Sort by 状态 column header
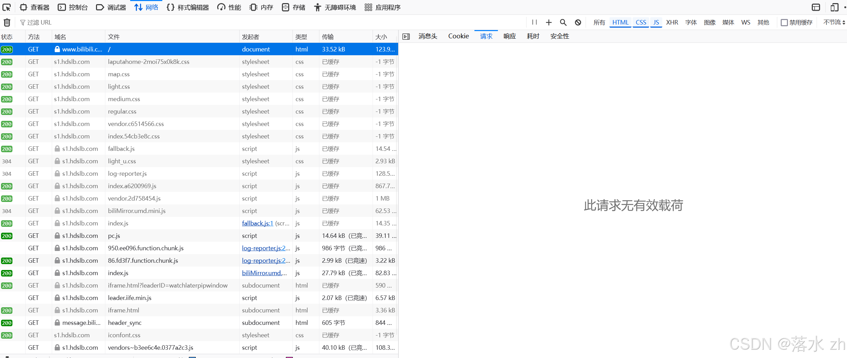Viewport: 847px width, 358px height. click(x=12, y=37)
